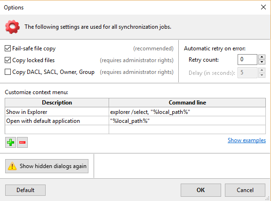The width and height of the screenshot is (271, 201).
Task: Click Show hidden dialogs again button
Action: tap(47, 166)
